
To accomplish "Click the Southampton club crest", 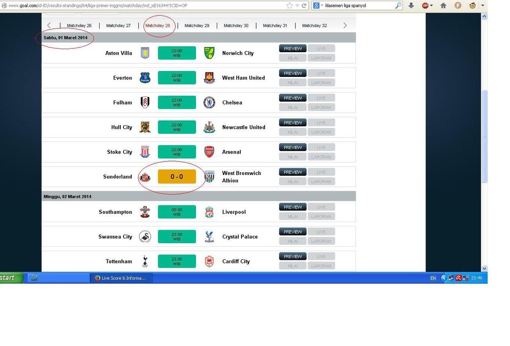I will coord(145,212).
